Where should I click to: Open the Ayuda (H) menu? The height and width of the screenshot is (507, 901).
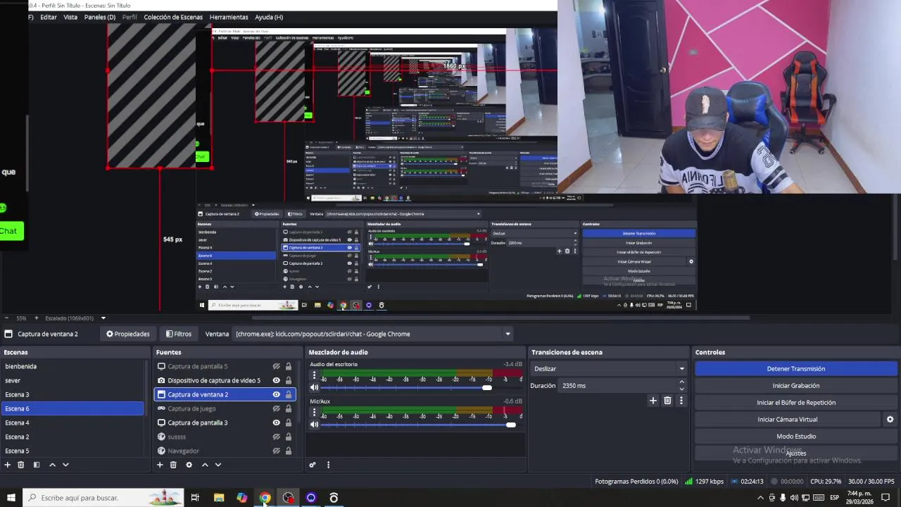click(x=269, y=17)
